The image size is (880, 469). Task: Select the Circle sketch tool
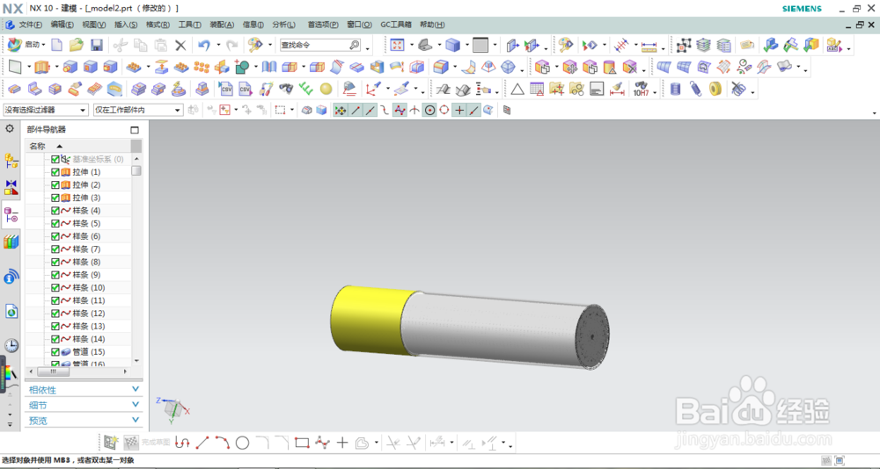pyautogui.click(x=242, y=444)
